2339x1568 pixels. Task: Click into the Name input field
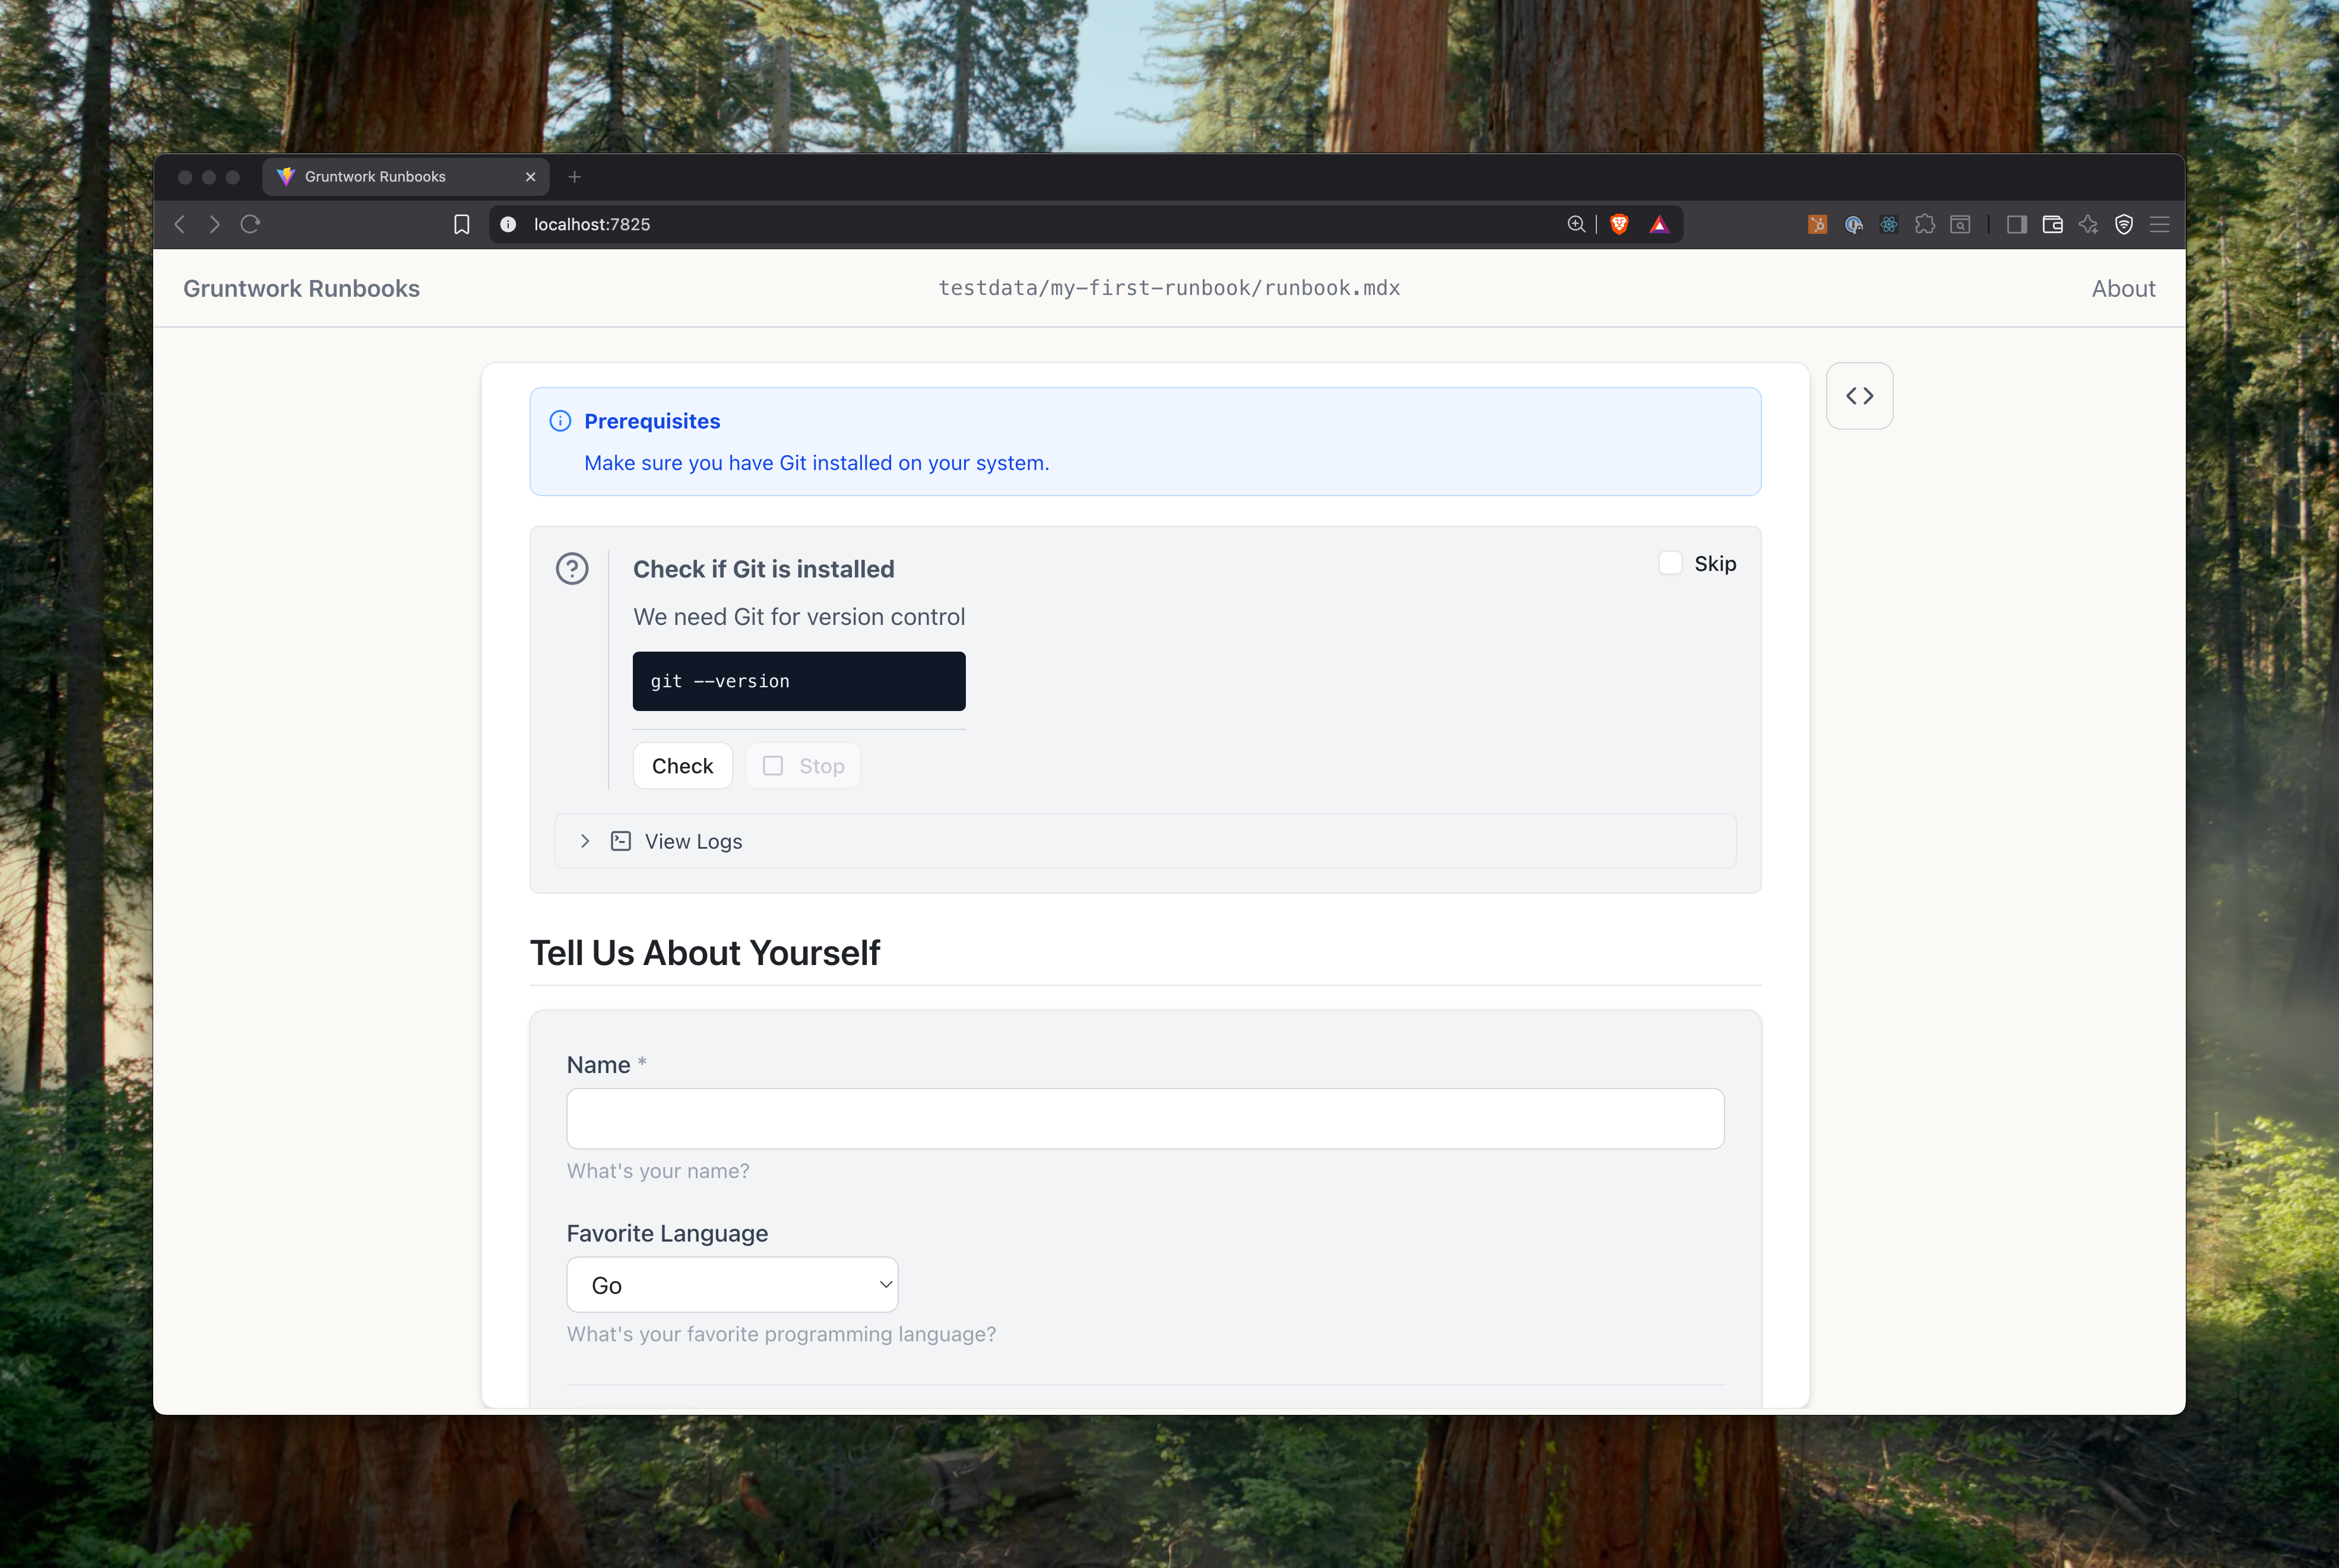(x=1145, y=1118)
